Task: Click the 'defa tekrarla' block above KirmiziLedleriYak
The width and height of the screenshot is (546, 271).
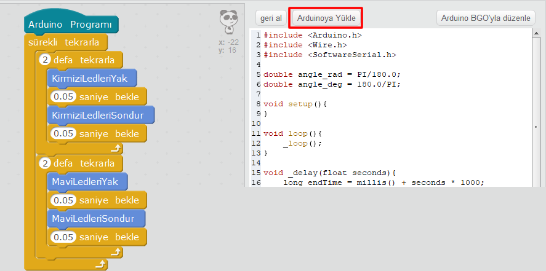Action: (79, 60)
